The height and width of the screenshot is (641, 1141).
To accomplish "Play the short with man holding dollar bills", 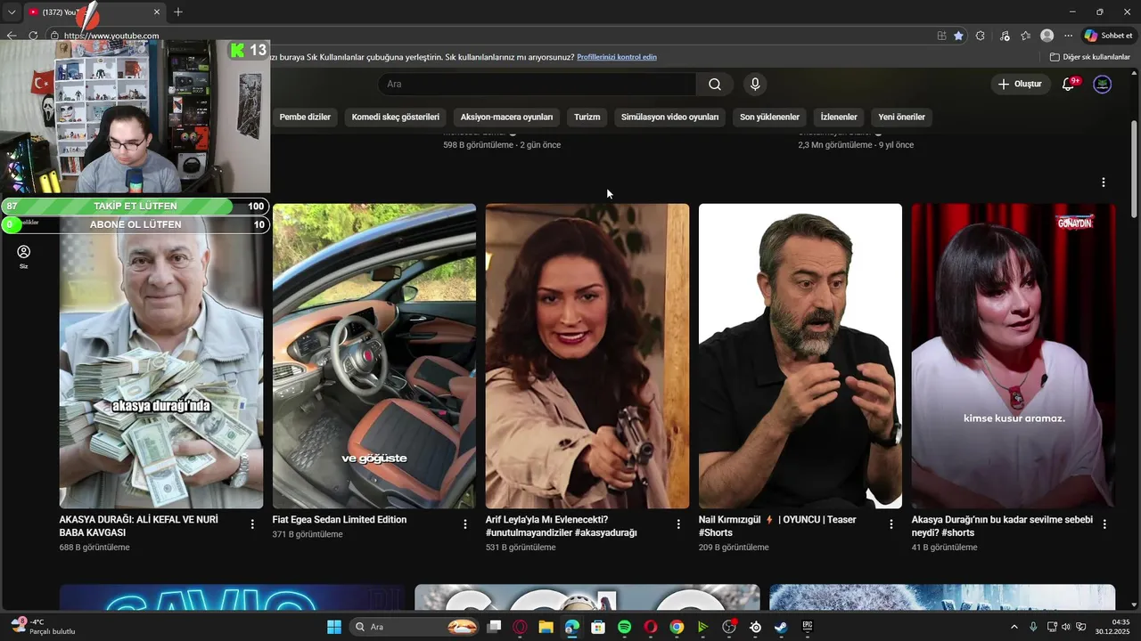I will tap(161, 356).
